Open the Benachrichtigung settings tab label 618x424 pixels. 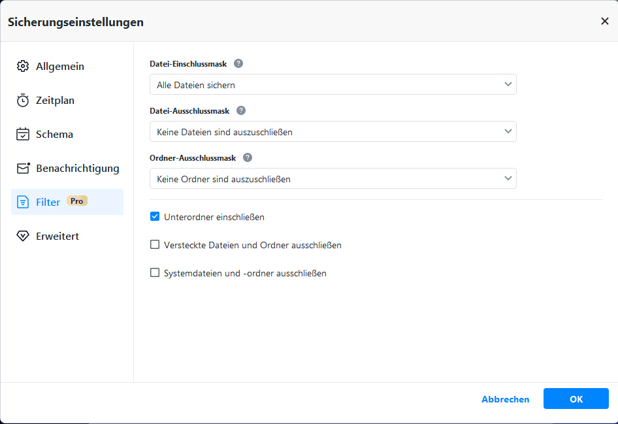[x=77, y=169]
